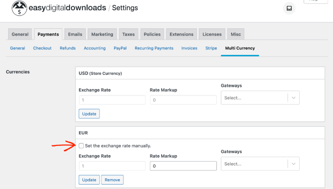Go to PayPal settings

[x=120, y=48]
